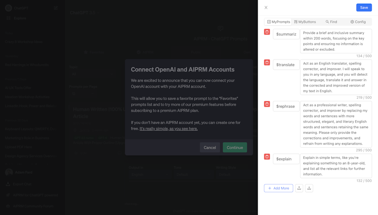The width and height of the screenshot is (378, 215).
Task: Open AIPRM Community Forum link
Action: tap(30, 206)
